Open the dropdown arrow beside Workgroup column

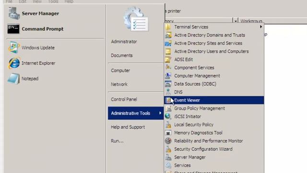tap(236, 20)
